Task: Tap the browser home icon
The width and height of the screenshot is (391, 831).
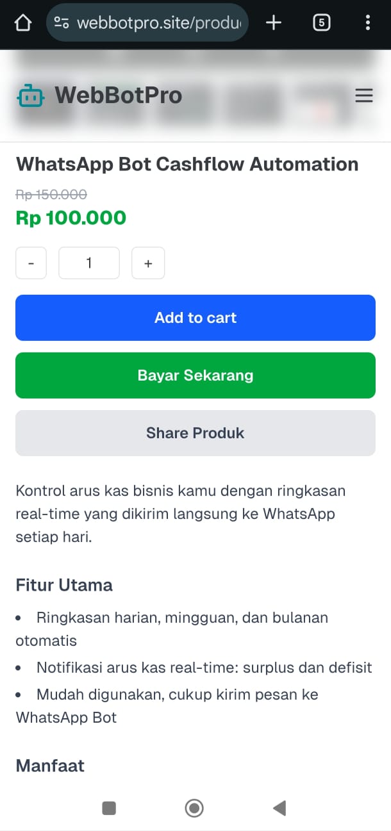Action: [x=22, y=23]
